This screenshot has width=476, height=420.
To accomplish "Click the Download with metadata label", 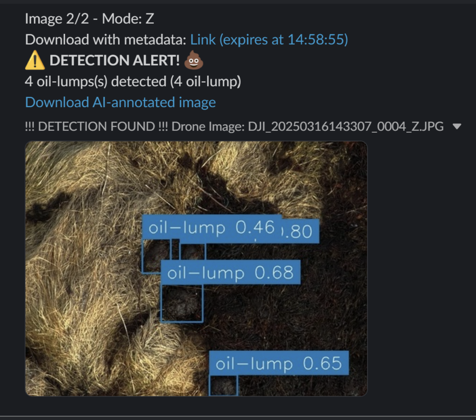I will pos(106,40).
